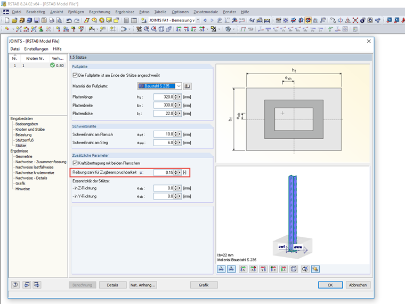Go to next load case with right arrow
405x304 pixels.
point(212,20)
